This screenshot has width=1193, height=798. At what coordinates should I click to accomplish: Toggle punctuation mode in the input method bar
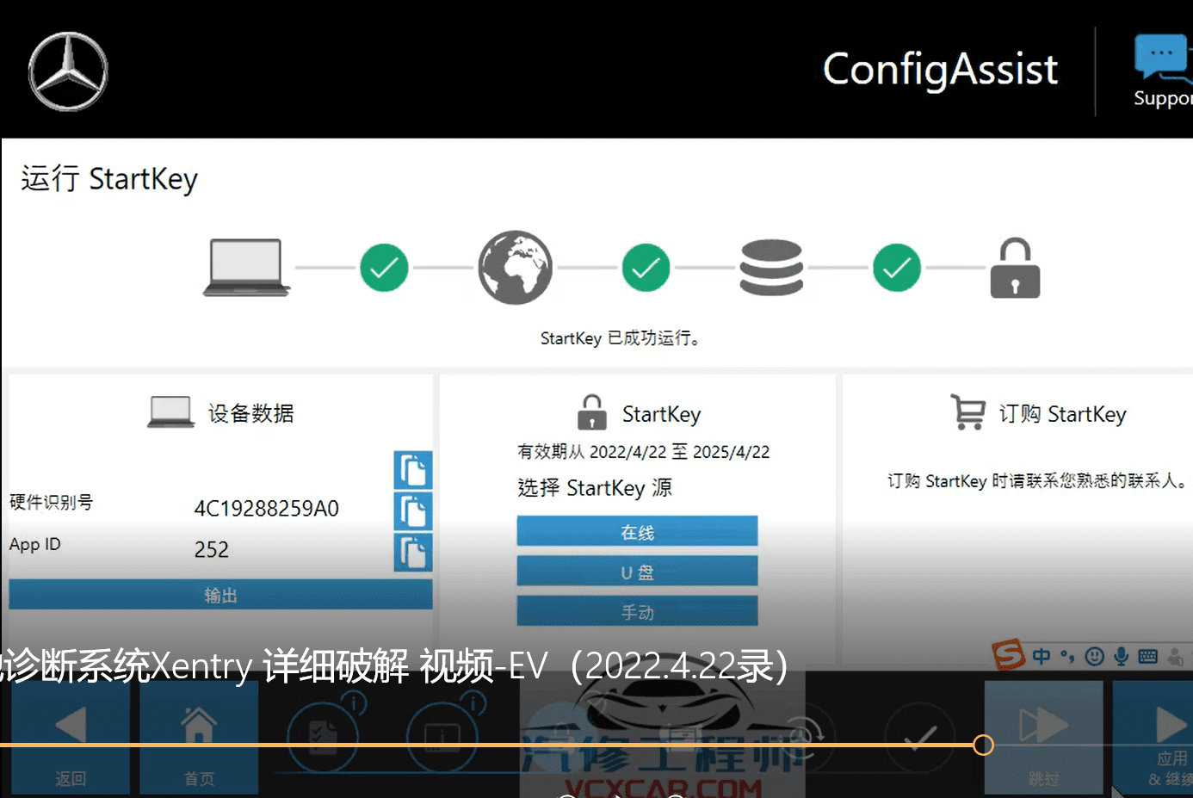[1067, 656]
